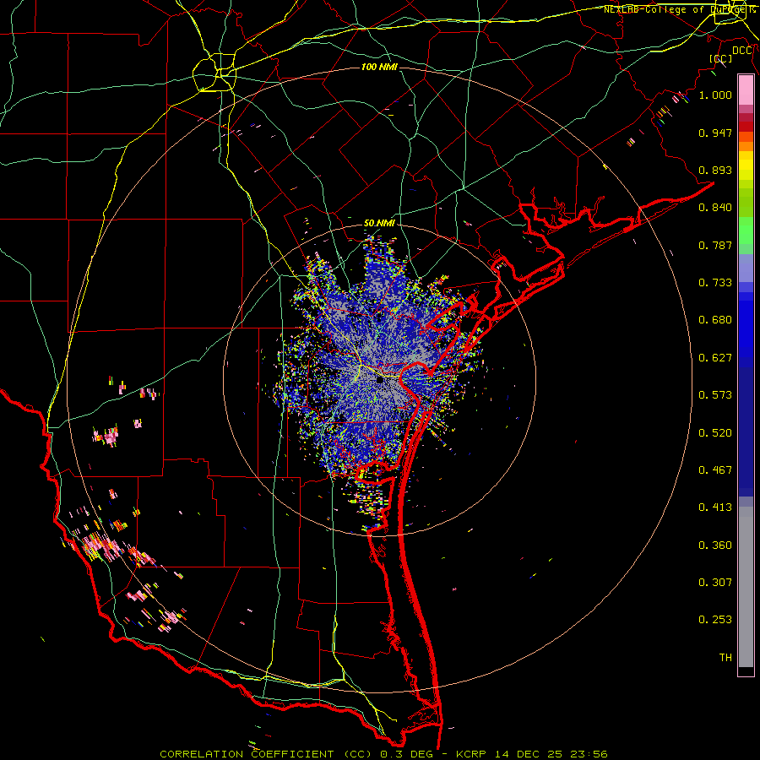The image size is (760, 760).
Task: Select the 0.573 scale value
Action: click(715, 395)
